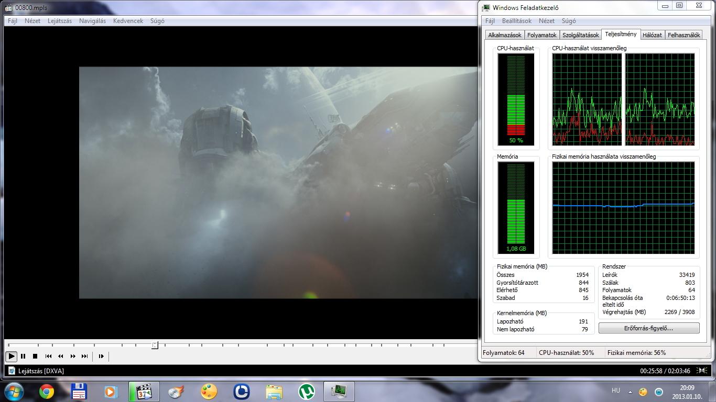
Task: Click the Play button in the media player
Action: click(11, 356)
